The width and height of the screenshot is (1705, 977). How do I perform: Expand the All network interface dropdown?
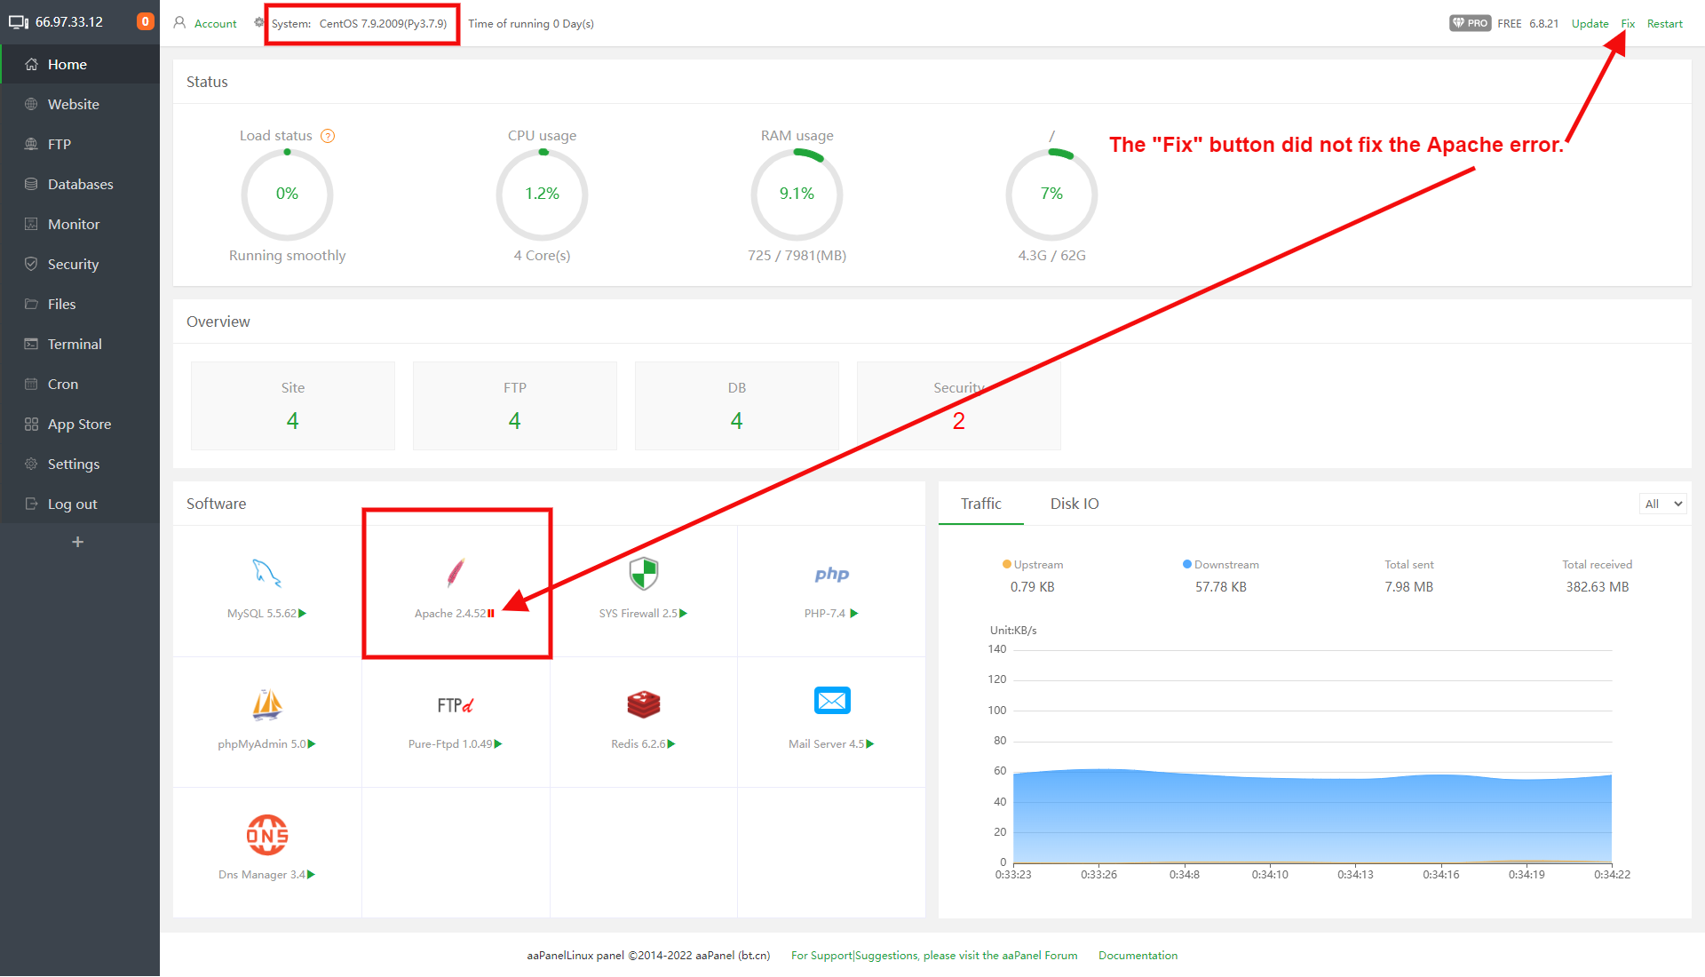tap(1662, 504)
